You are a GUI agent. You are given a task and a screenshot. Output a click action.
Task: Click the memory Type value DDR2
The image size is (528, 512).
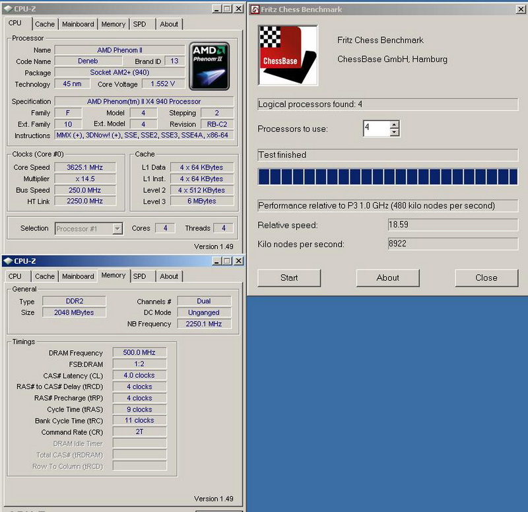pos(74,301)
